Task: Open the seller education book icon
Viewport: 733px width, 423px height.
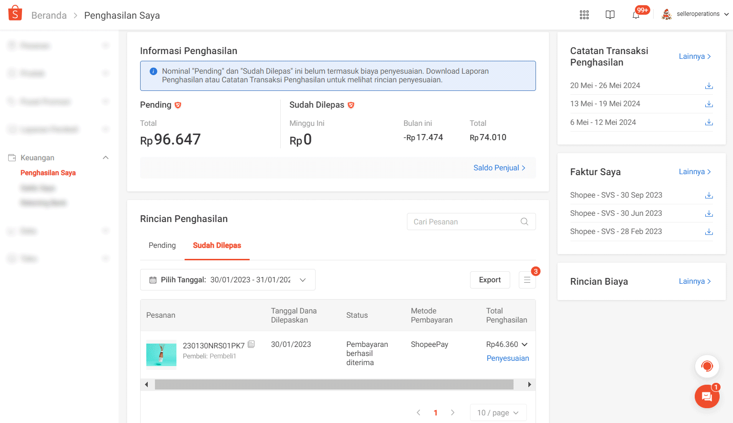Action: 610,15
